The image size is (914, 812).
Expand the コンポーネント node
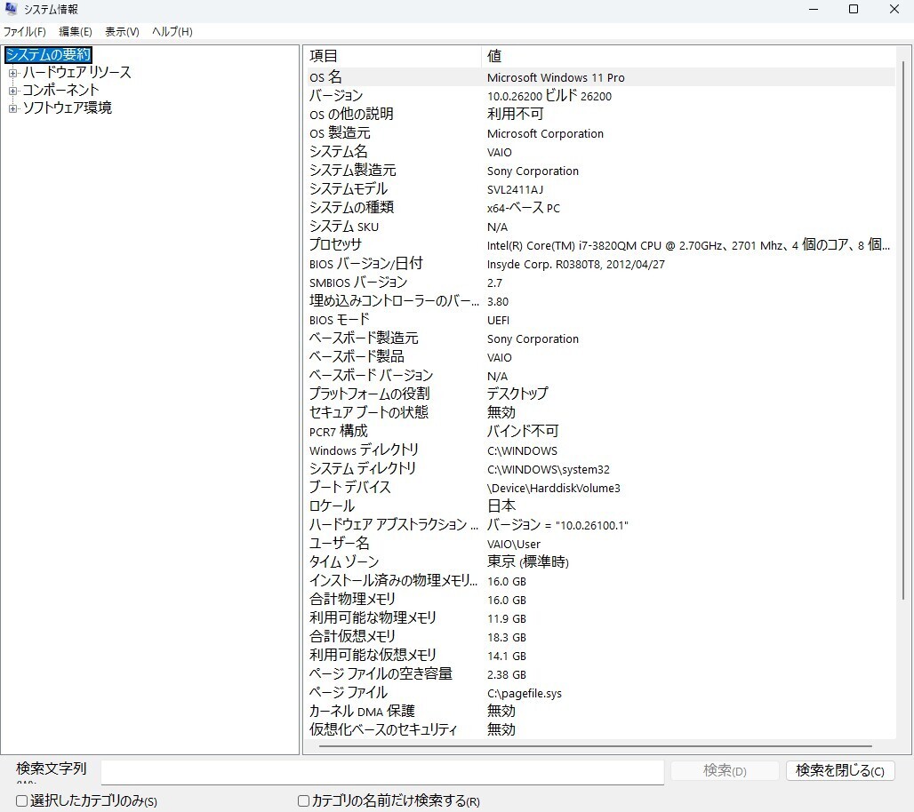tap(12, 91)
